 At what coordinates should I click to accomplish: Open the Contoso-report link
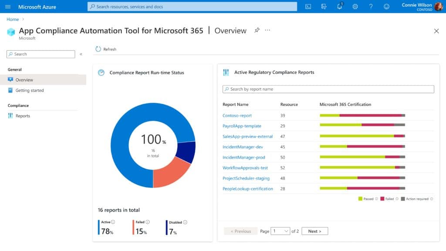point(237,115)
